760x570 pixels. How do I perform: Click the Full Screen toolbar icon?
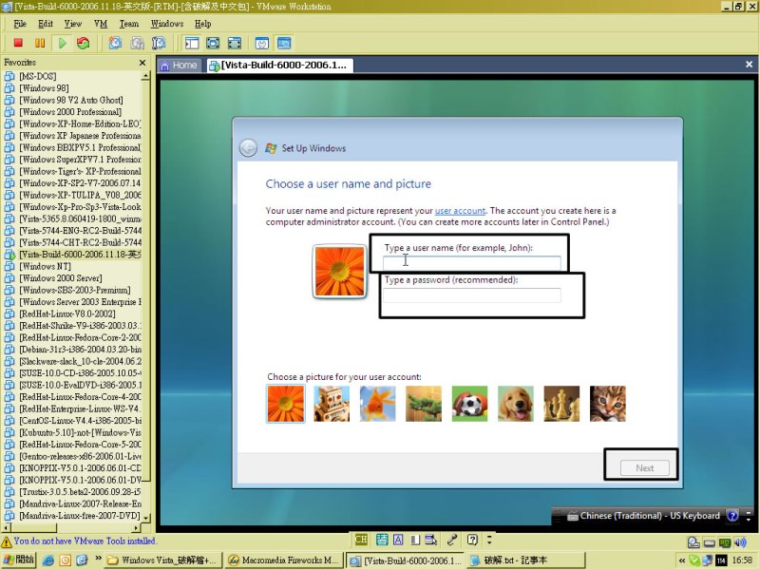click(x=213, y=43)
